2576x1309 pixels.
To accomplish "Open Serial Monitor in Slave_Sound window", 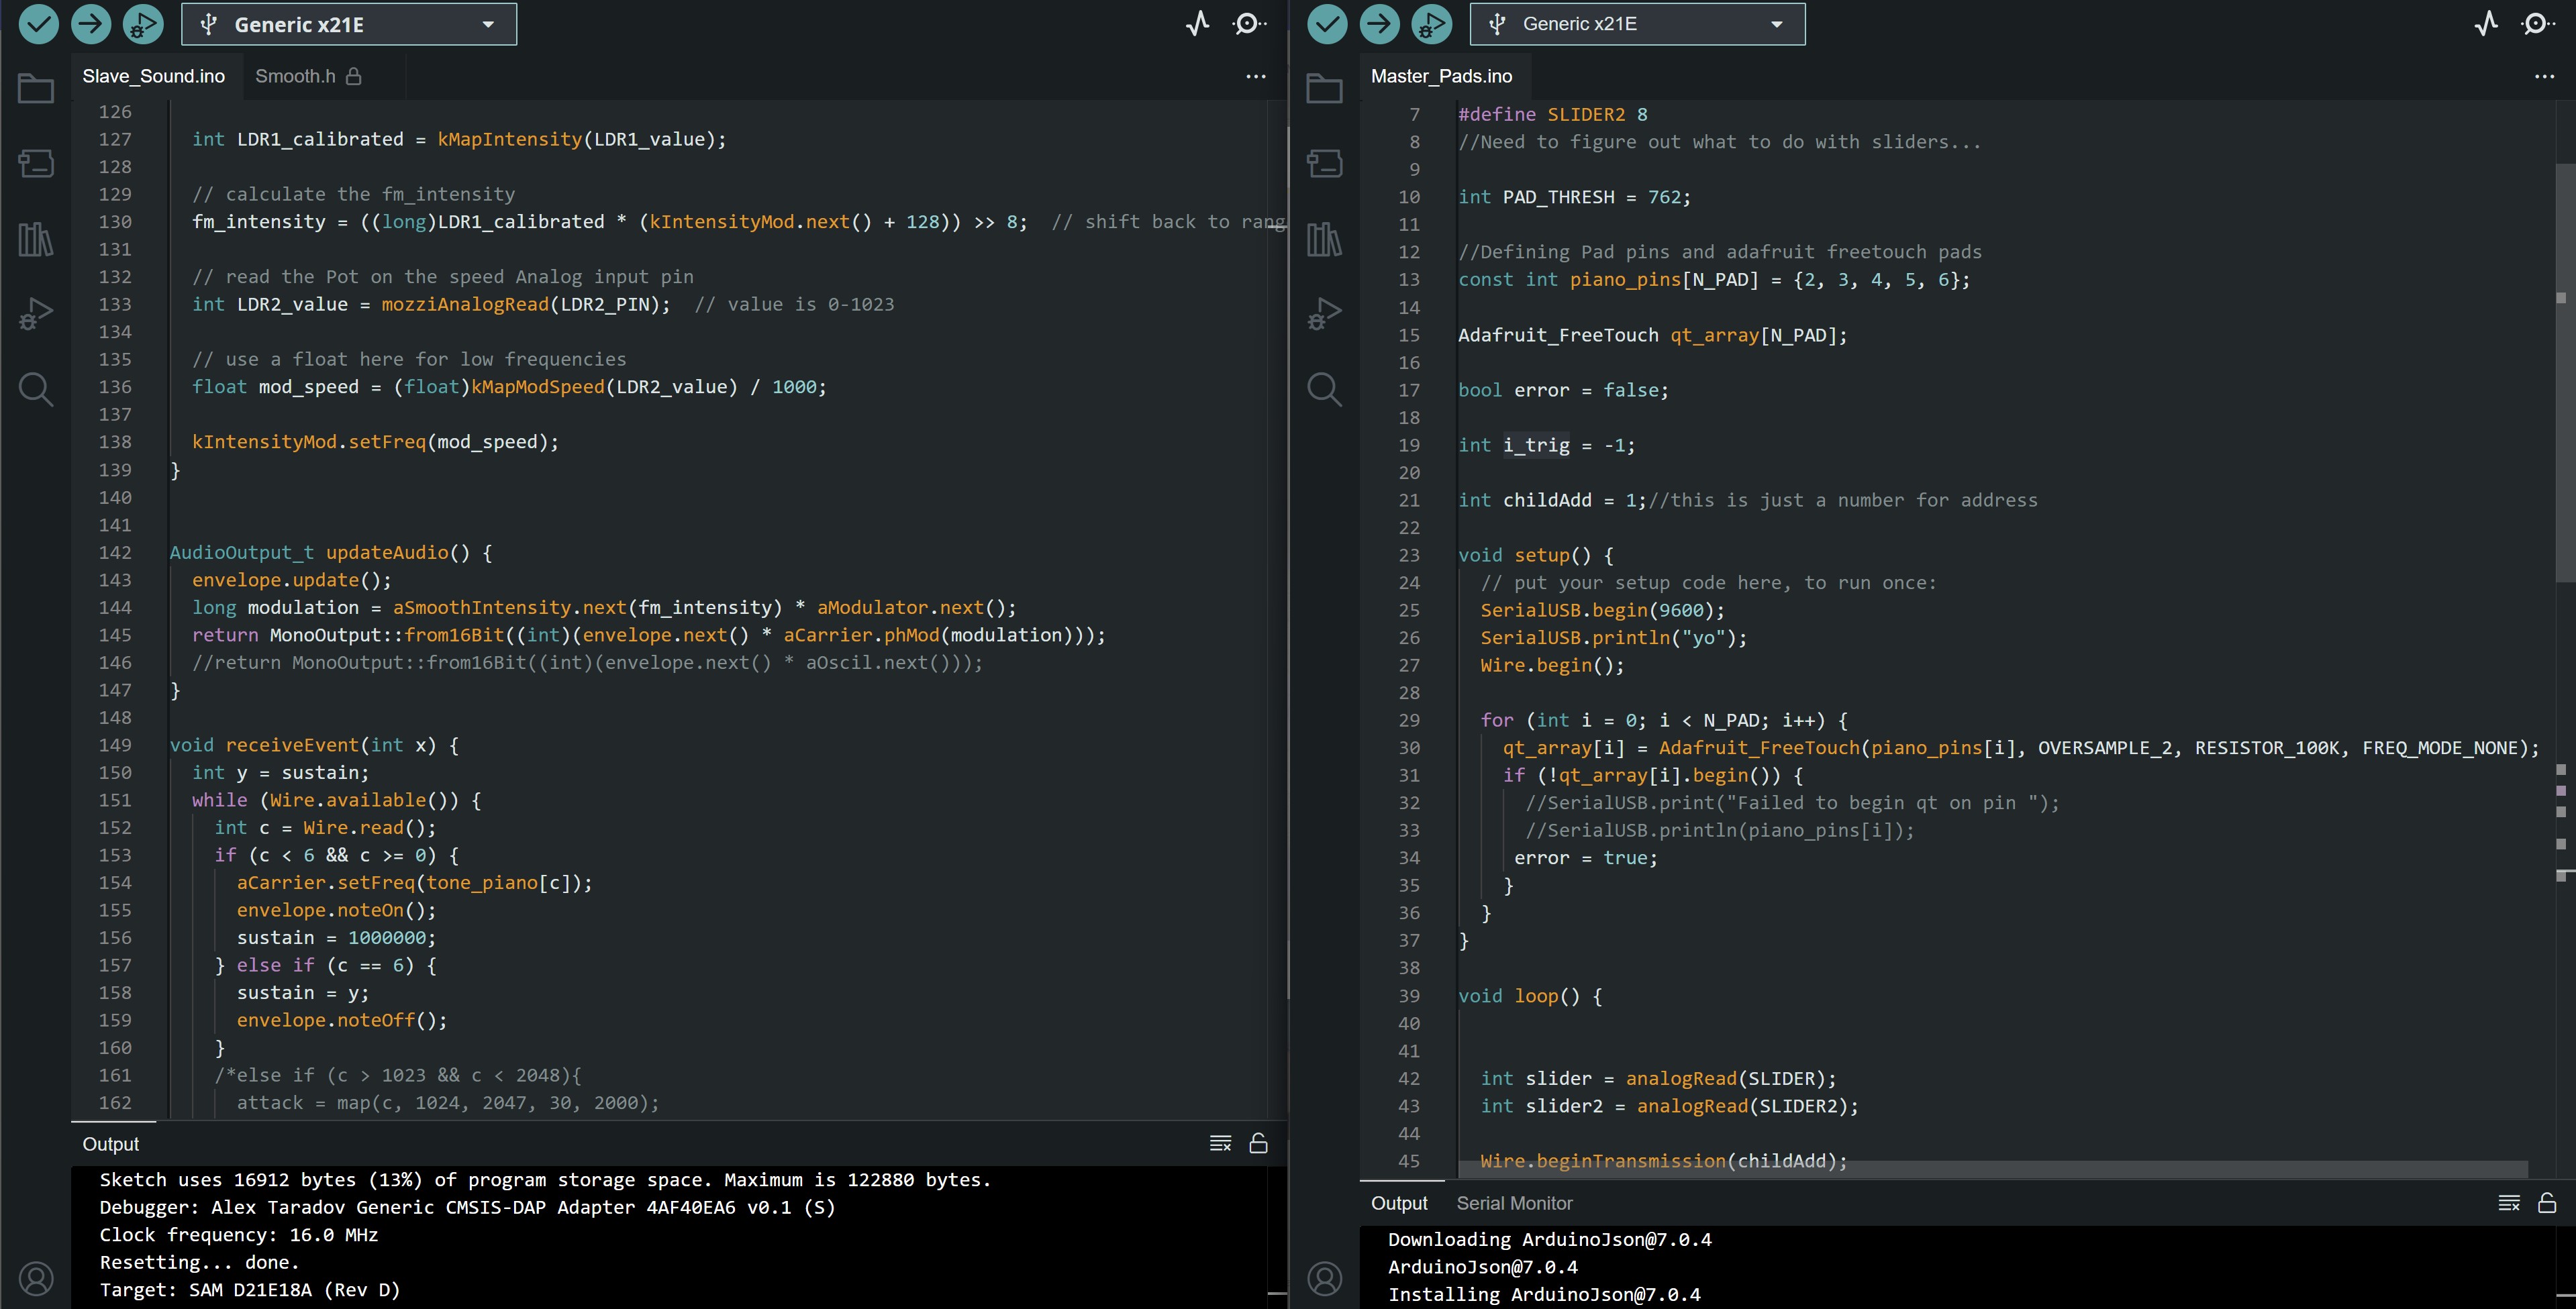I will pyautogui.click(x=1249, y=24).
